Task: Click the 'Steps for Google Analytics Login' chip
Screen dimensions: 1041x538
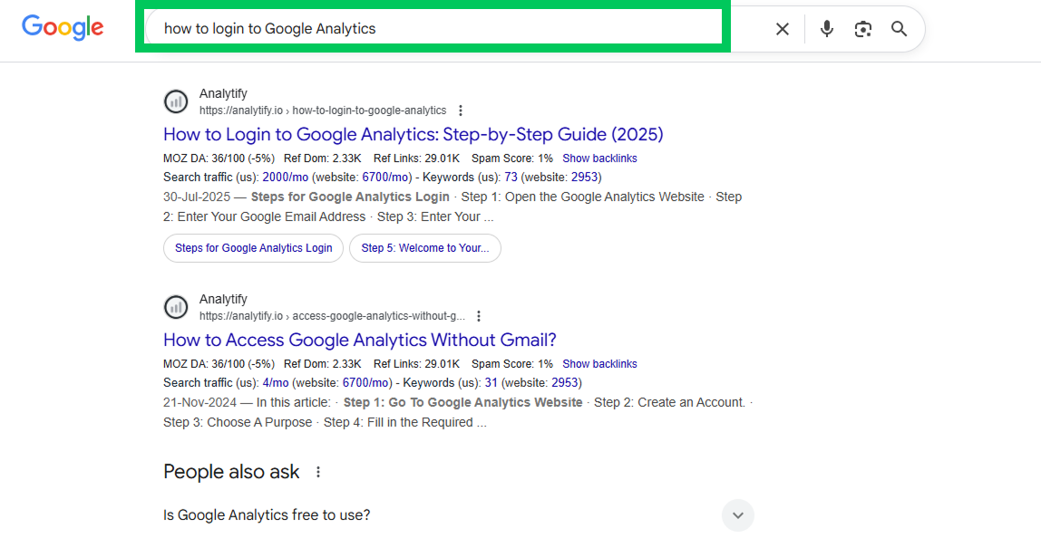Action: 253,247
